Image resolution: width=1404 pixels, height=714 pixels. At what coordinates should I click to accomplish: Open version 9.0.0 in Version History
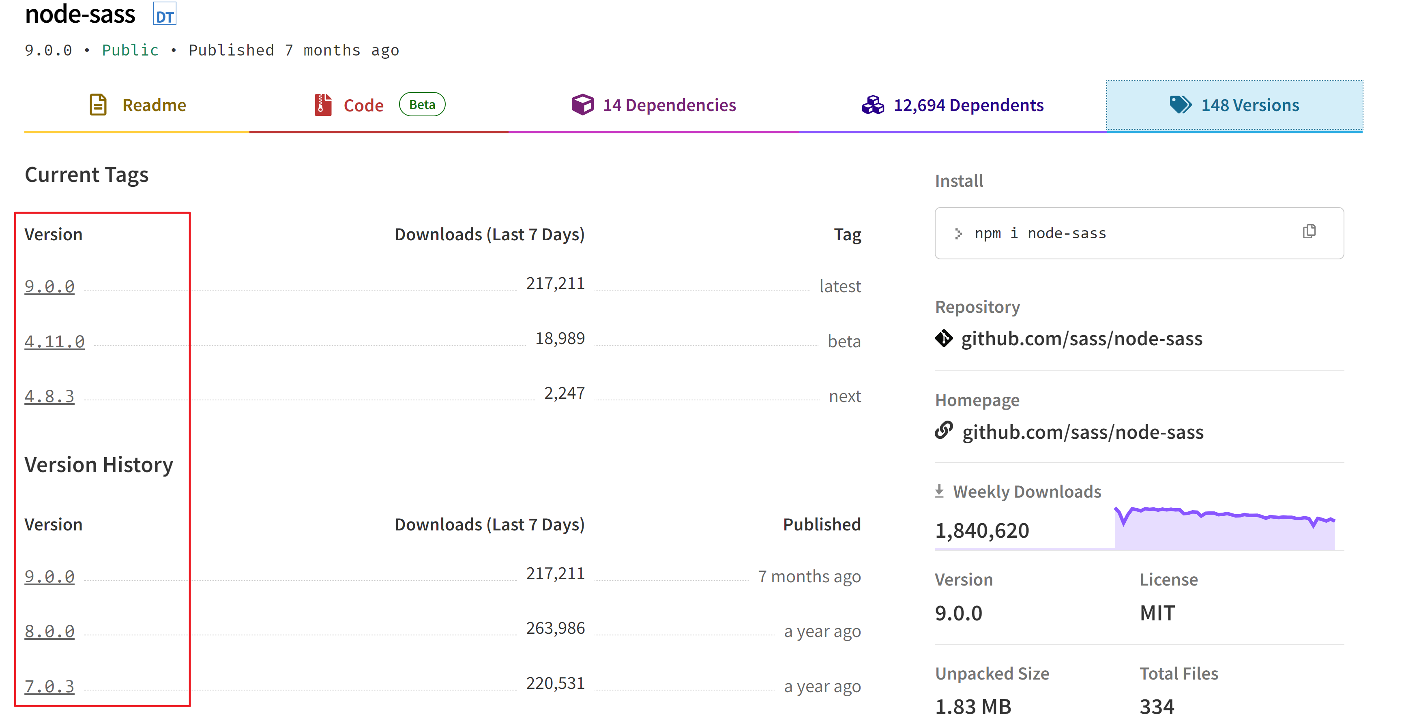(49, 576)
